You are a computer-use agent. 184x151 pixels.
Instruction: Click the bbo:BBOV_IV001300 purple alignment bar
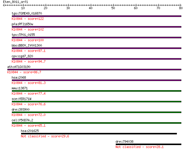click(96, 48)
